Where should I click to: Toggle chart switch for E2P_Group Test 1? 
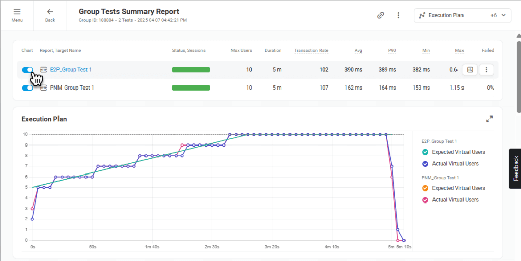27,70
